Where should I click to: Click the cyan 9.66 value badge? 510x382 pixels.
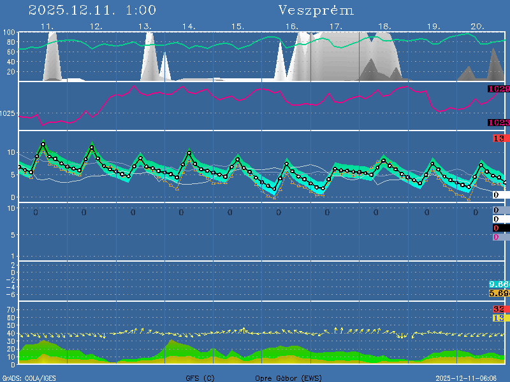pyautogui.click(x=499, y=284)
